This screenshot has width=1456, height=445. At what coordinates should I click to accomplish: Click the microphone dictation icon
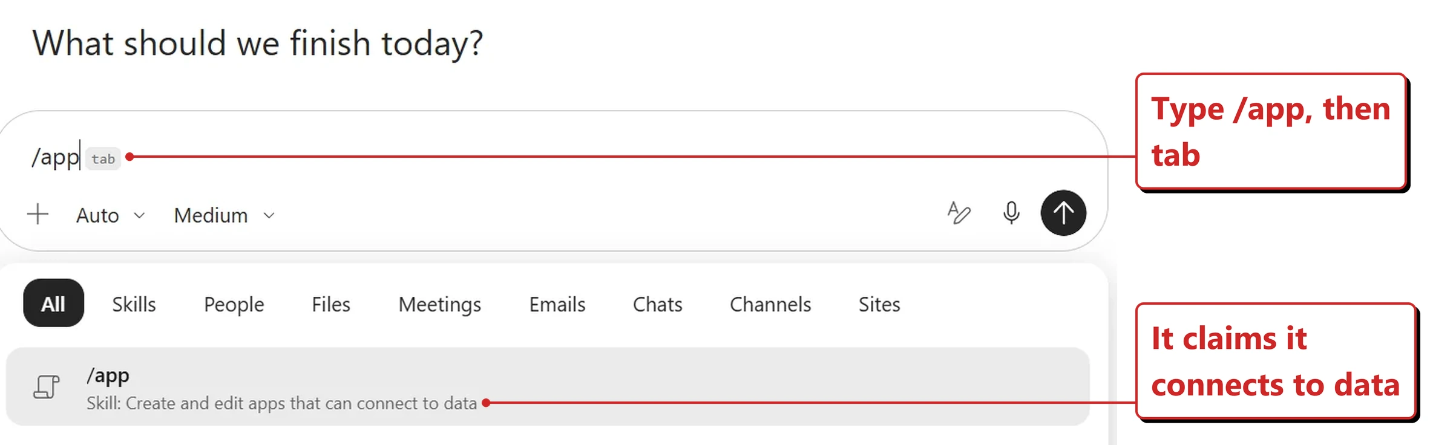pos(1011,213)
